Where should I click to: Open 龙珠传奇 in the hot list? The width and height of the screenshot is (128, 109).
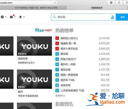pos(66,85)
